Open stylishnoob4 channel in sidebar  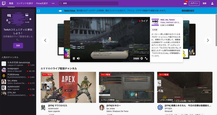click(x=18, y=88)
